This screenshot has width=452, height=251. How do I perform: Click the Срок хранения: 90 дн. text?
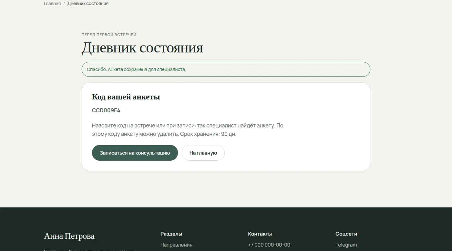tap(208, 134)
